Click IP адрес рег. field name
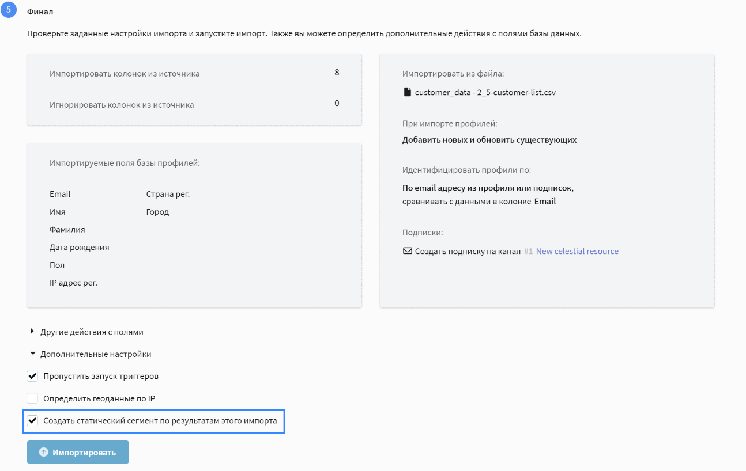This screenshot has height=471, width=746. (73, 283)
